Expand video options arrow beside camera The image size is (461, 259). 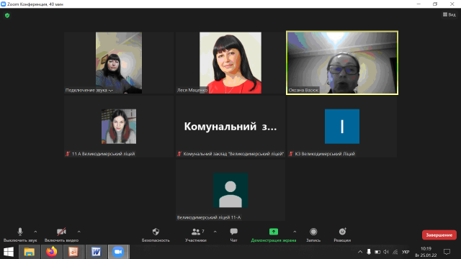tap(79, 232)
